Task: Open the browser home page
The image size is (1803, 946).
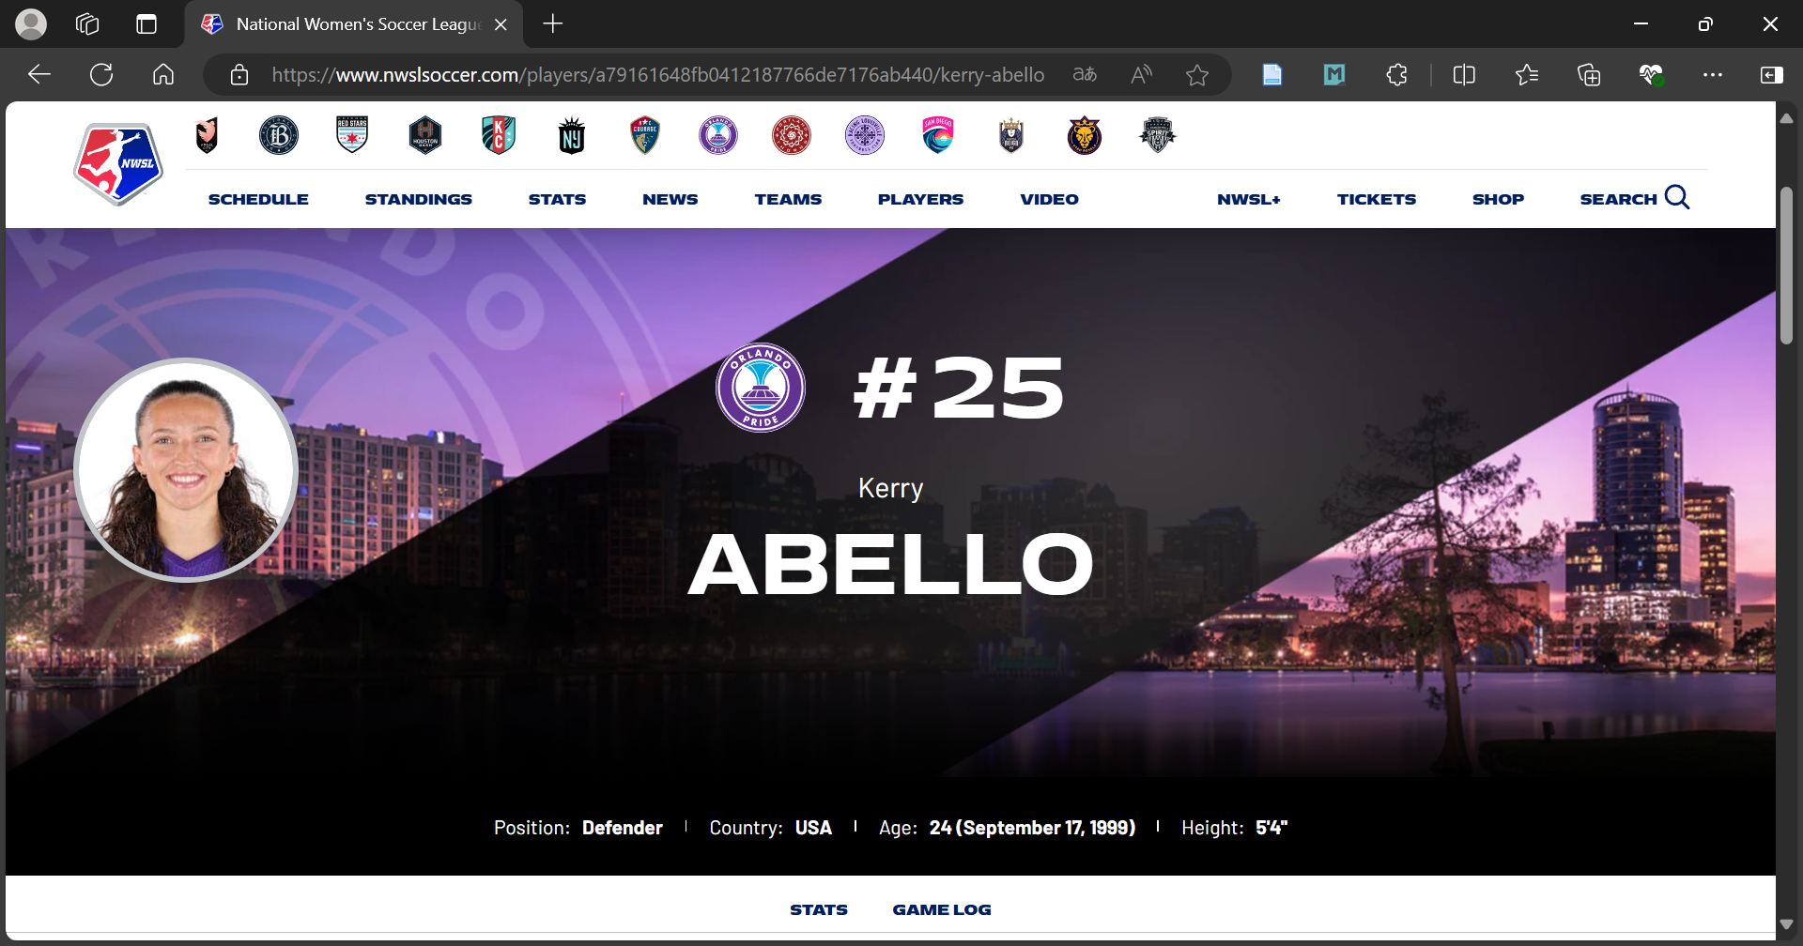Action: tap(163, 74)
